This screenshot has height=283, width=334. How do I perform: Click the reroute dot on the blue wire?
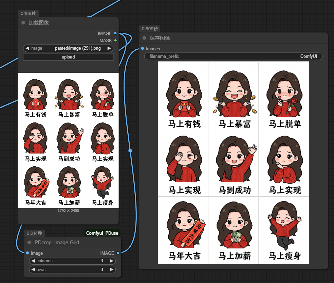[x=130, y=151]
